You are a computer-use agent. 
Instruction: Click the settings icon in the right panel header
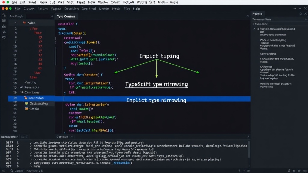click(x=300, y=14)
